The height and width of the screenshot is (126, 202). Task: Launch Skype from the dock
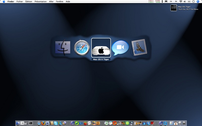pyautogui.click(x=56, y=123)
